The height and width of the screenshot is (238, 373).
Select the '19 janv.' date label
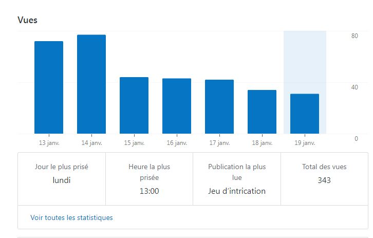click(x=305, y=143)
